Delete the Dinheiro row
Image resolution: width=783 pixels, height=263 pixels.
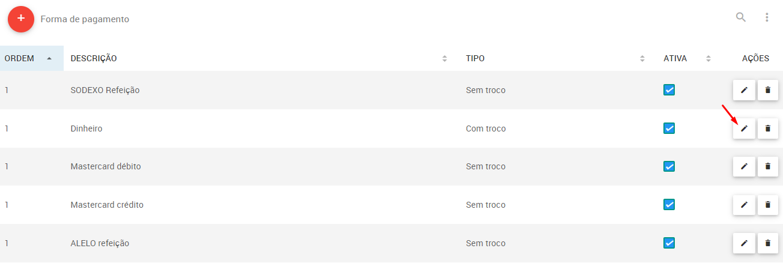(768, 128)
